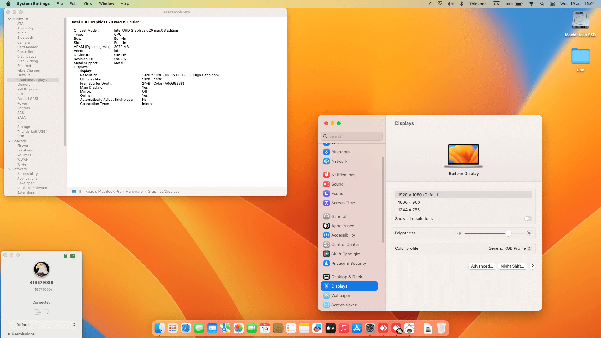
Task: Toggle Show all resolutions switch
Action: pyautogui.click(x=528, y=219)
